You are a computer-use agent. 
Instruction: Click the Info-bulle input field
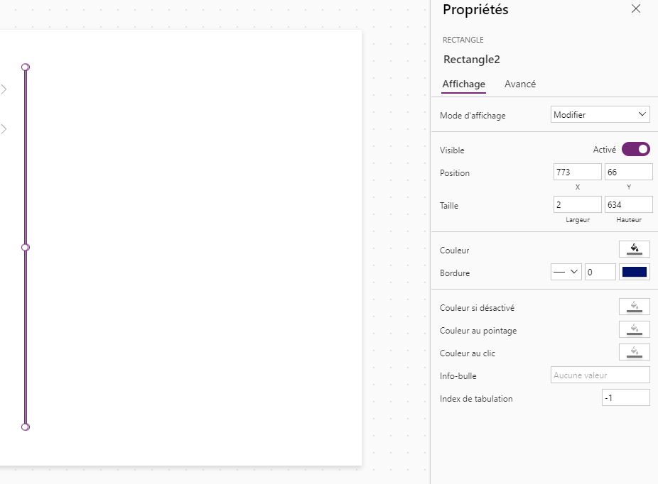(600, 375)
